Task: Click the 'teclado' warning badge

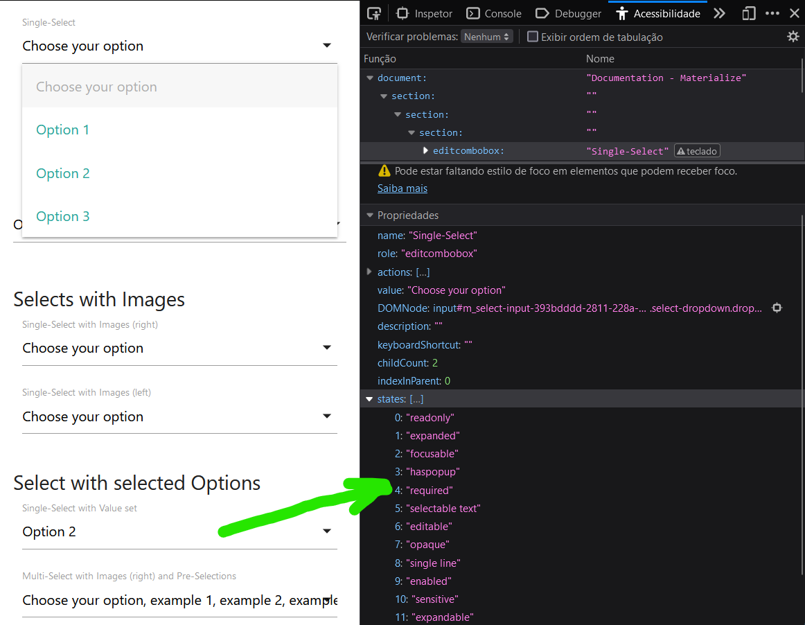Action: point(697,151)
